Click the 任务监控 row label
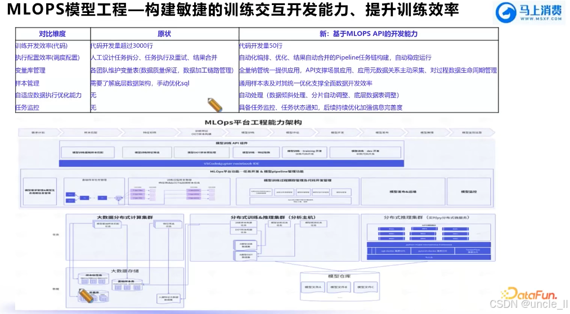This screenshot has height=314, width=570. 27,107
